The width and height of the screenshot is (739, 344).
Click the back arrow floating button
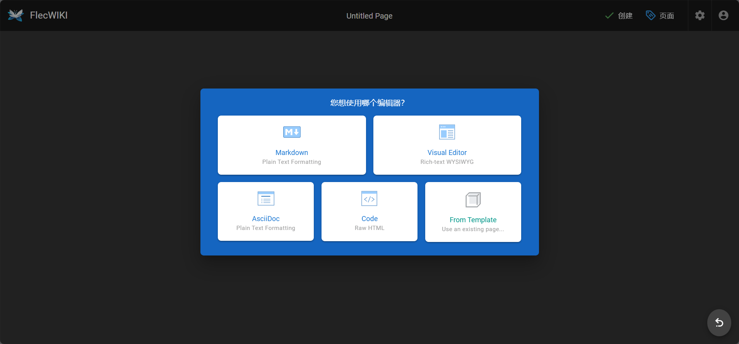(719, 322)
